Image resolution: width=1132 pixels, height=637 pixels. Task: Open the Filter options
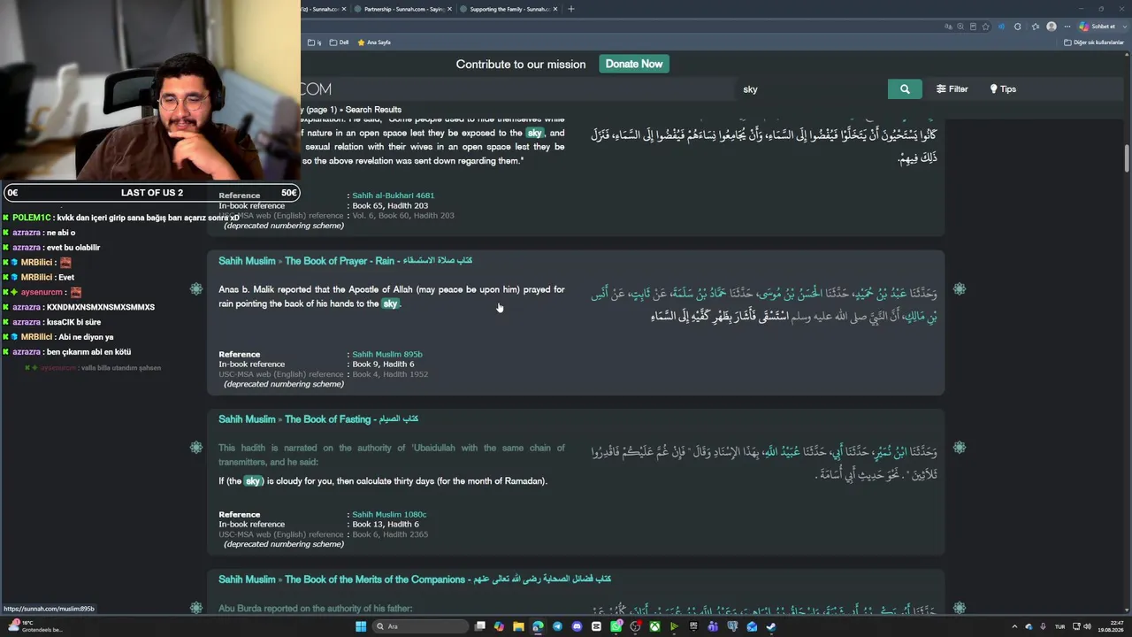pyautogui.click(x=952, y=88)
